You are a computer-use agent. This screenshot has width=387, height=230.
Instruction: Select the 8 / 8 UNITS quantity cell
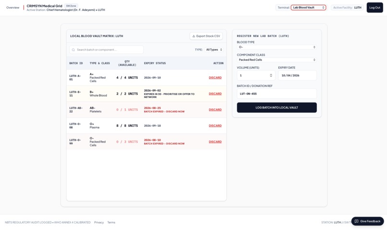point(127,126)
